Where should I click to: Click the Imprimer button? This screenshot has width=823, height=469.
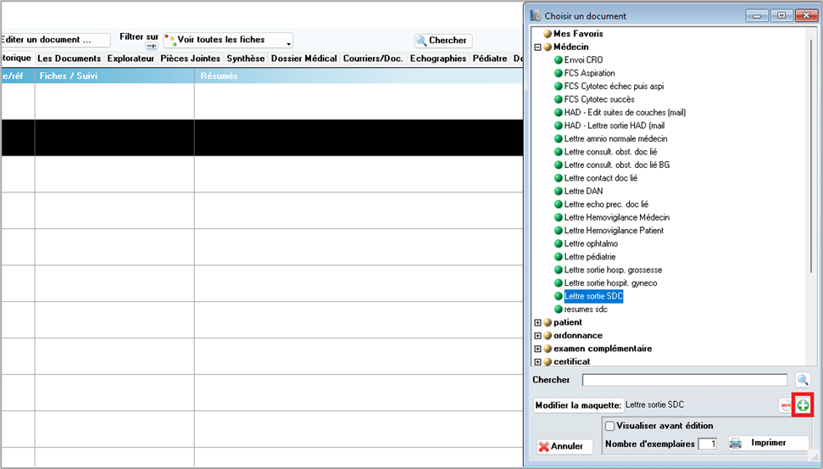coord(768,444)
